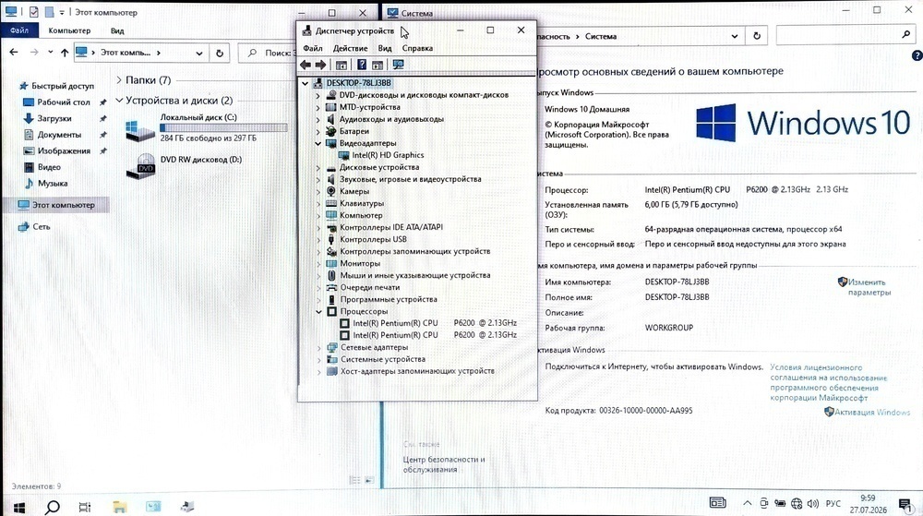Refresh the Explorer address bar

point(220,53)
